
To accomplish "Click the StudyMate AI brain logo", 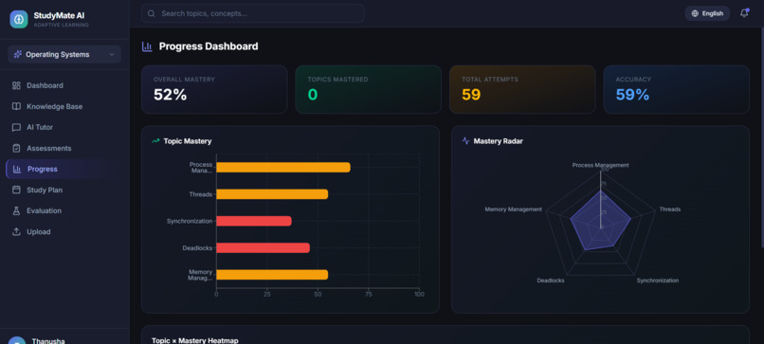I will 19,20.
